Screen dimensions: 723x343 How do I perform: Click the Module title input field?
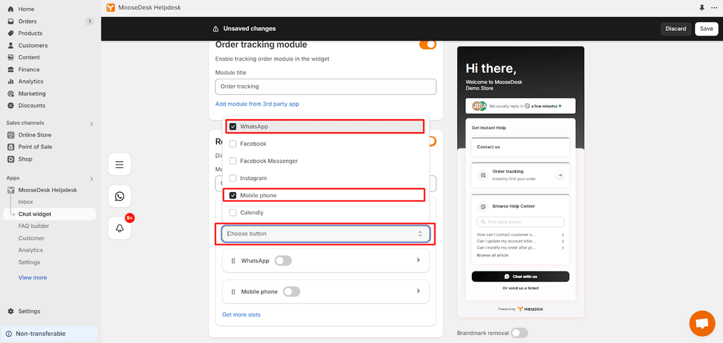point(325,86)
